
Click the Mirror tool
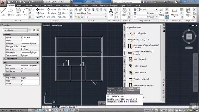click(x=52, y=13)
